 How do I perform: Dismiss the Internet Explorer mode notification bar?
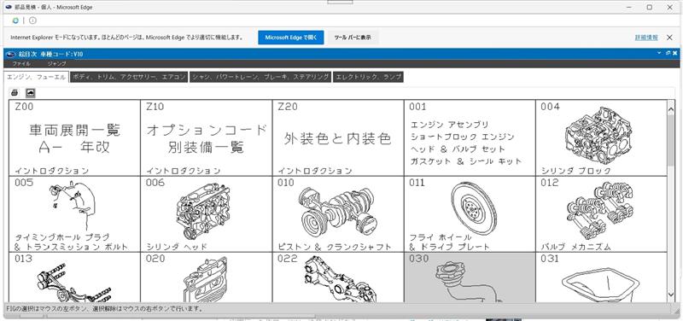669,38
